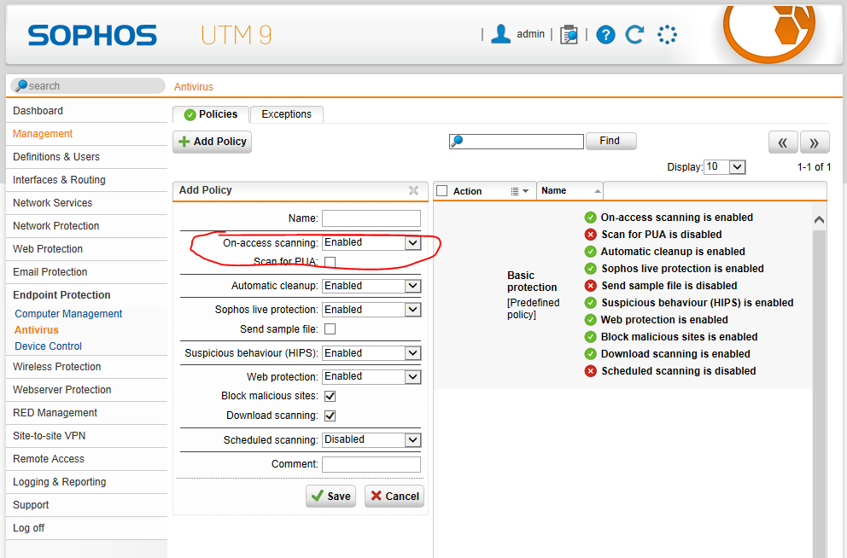Click the Find button
Viewport: 847px width, 558px height.
pos(611,141)
